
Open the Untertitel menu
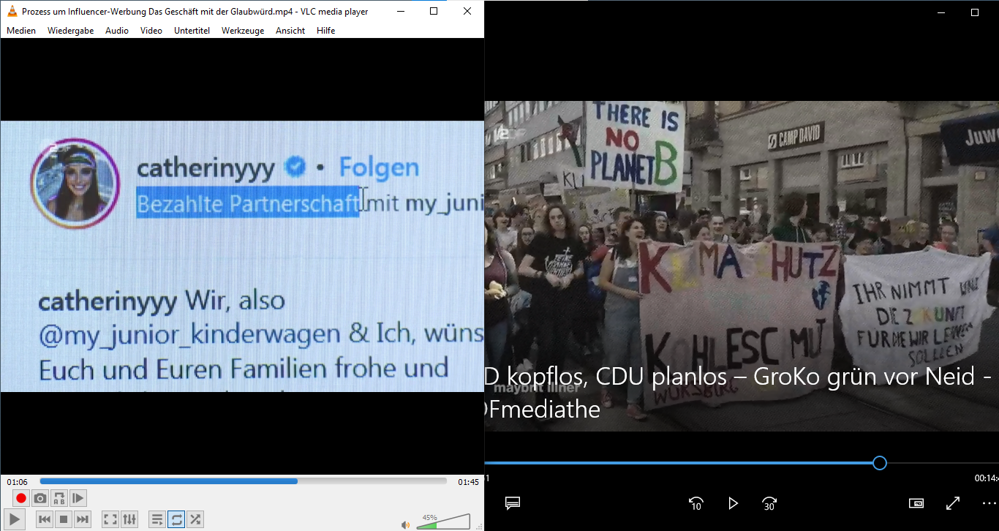click(x=192, y=31)
